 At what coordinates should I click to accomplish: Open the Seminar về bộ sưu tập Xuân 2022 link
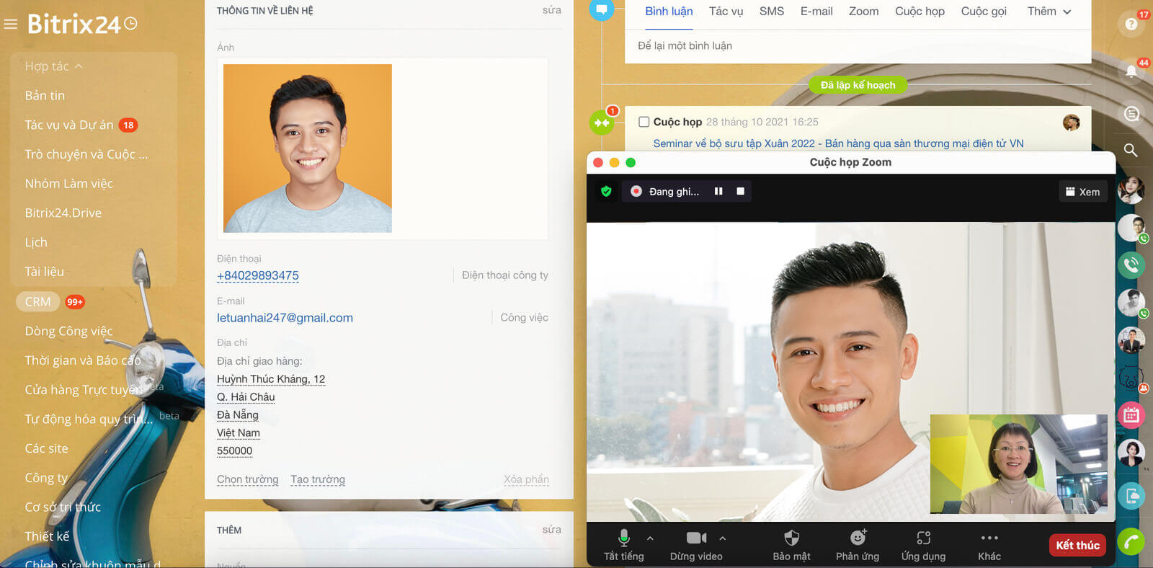(x=838, y=143)
